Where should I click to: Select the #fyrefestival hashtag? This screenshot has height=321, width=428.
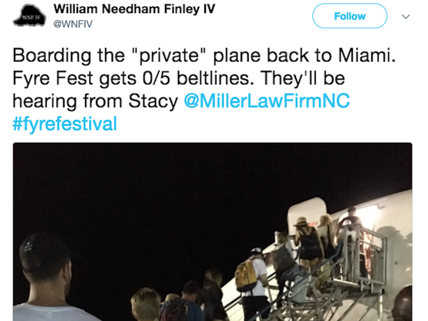point(64,124)
